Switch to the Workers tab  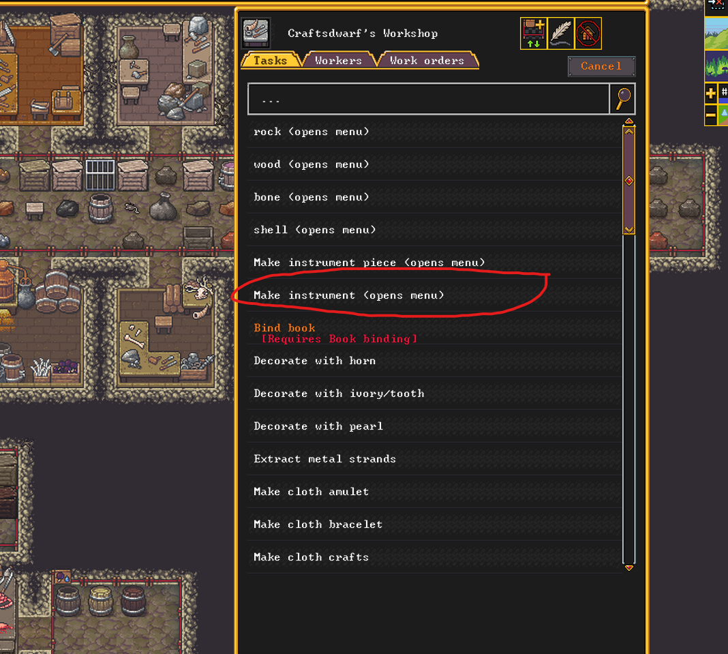[x=339, y=61]
